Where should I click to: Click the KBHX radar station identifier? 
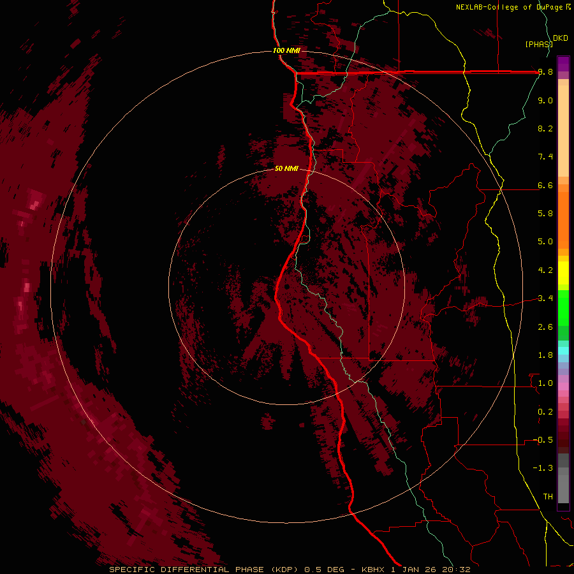[x=373, y=570]
